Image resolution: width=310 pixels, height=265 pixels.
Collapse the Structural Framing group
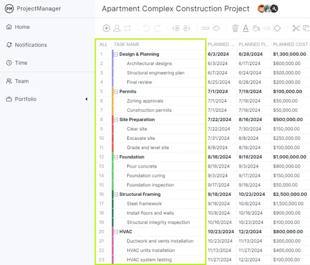116,194
